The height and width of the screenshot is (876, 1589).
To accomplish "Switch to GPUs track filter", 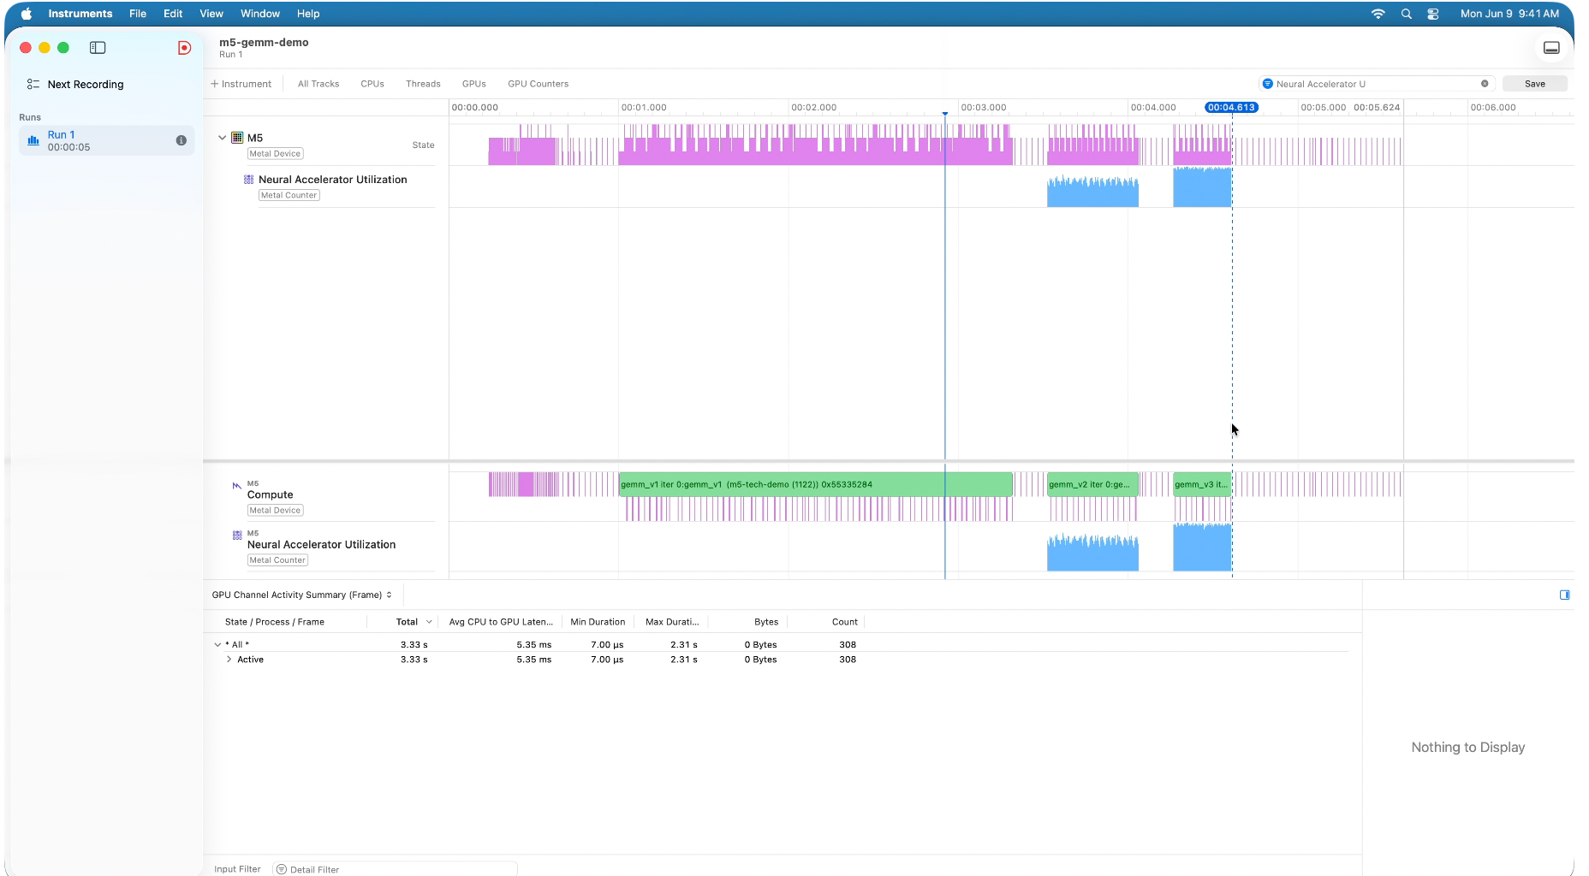I will coord(474,84).
